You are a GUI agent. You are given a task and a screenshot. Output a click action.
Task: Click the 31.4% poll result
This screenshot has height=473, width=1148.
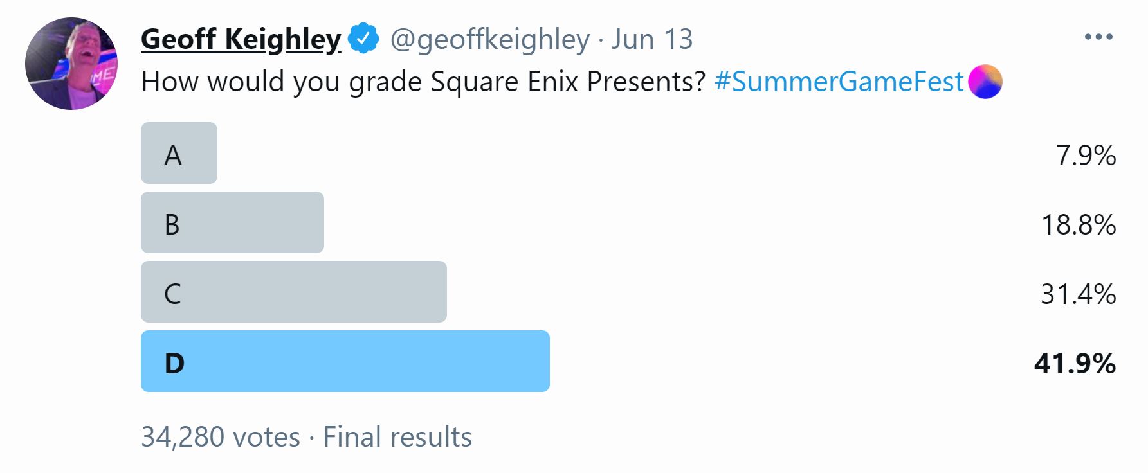1078,294
